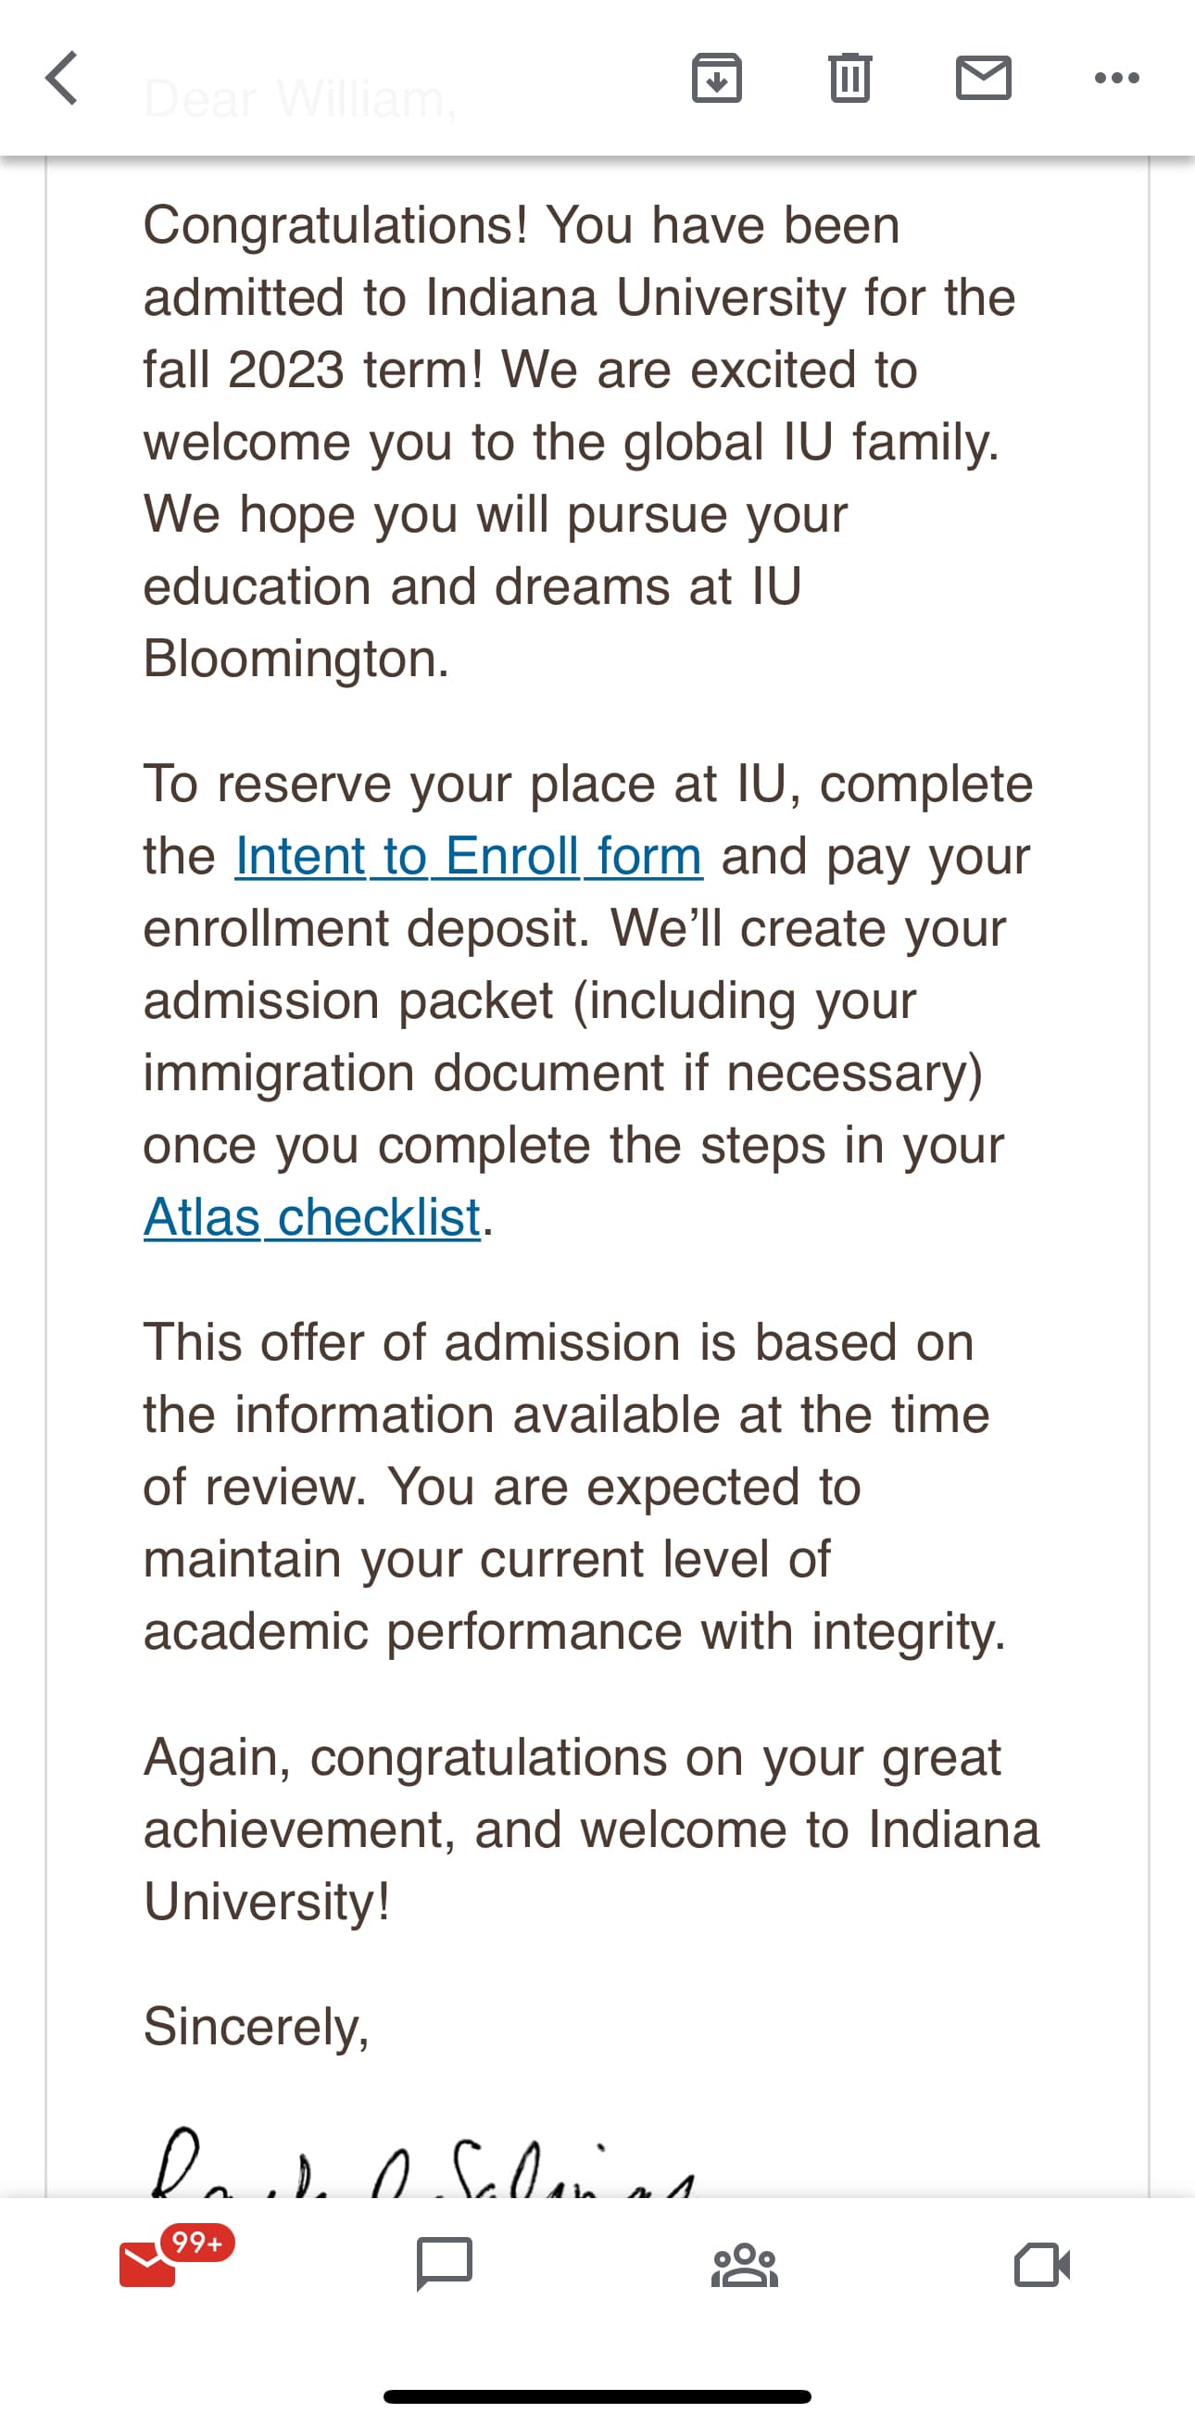
Task: Mark the email as unread
Action: [x=983, y=78]
